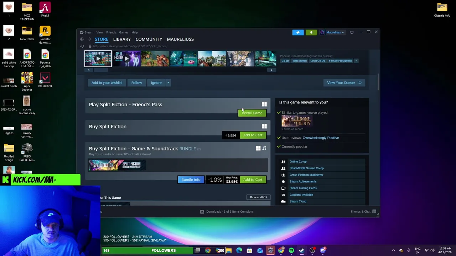Image resolution: width=456 pixels, height=256 pixels.
Task: Switch to the STORE tab
Action: 102,39
